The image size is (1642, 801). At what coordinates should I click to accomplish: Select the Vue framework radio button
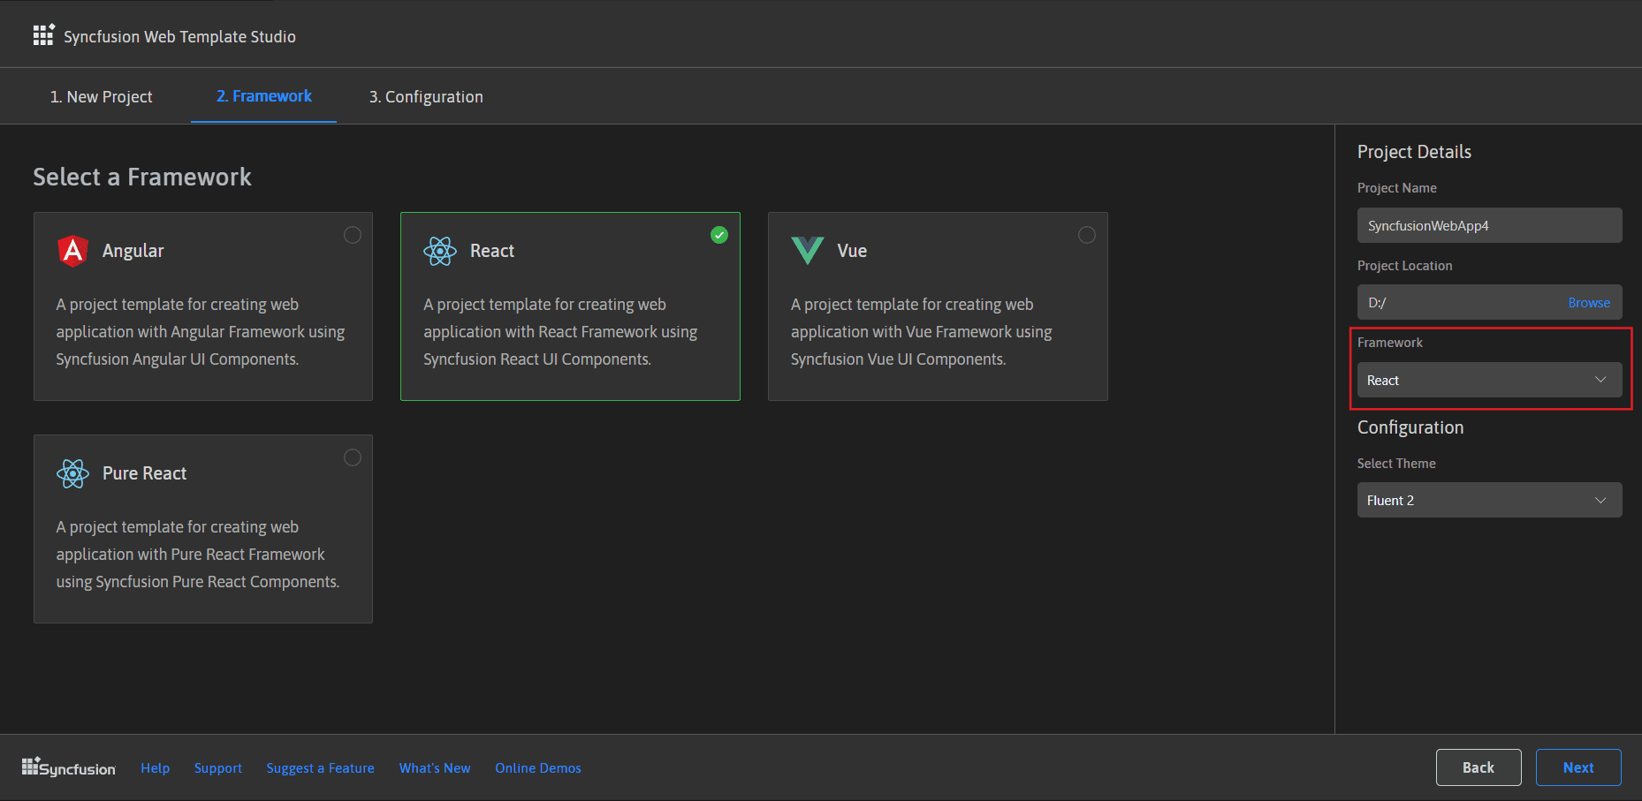pyautogui.click(x=1087, y=235)
